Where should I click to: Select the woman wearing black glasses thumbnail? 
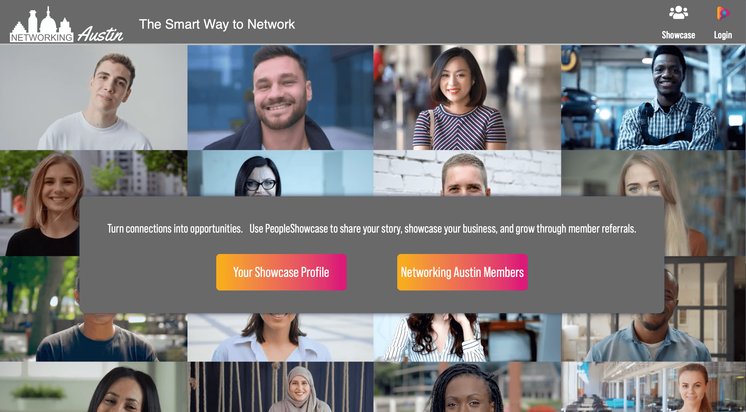click(280, 173)
